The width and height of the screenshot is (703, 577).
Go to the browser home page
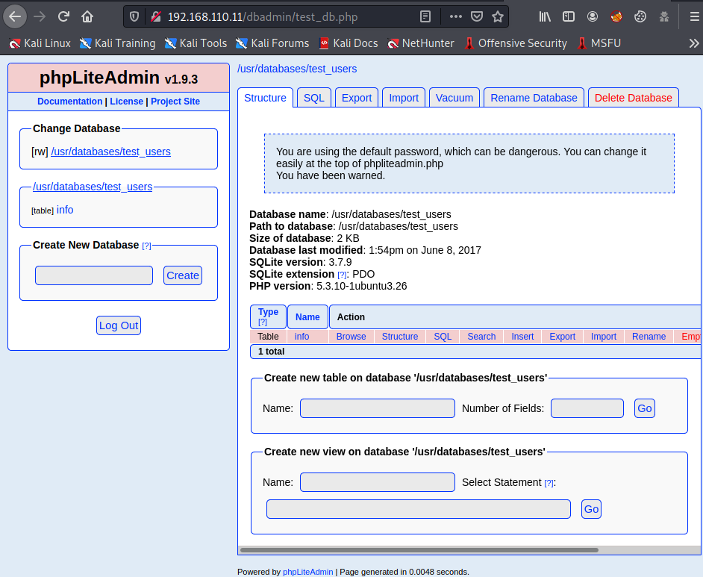[x=88, y=16]
